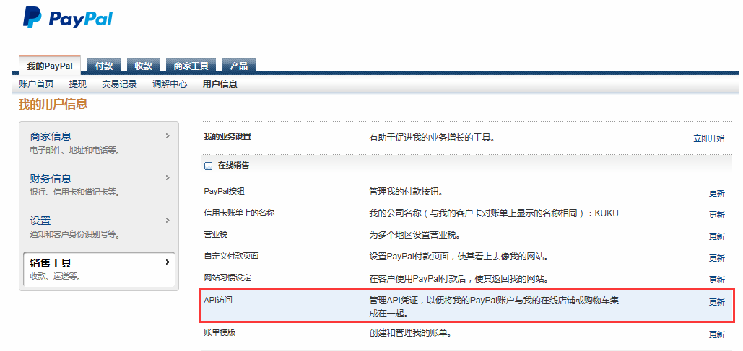Image resolution: width=743 pixels, height=351 pixels.
Task: Click the 我的用户信息 page heading
Action: click(x=53, y=105)
